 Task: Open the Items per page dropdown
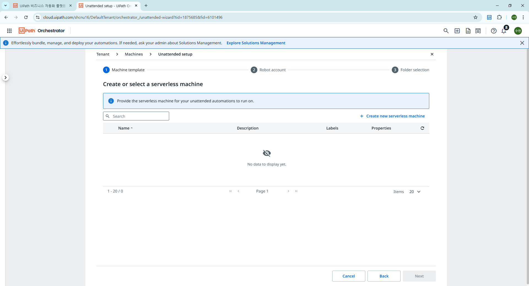coord(415,192)
